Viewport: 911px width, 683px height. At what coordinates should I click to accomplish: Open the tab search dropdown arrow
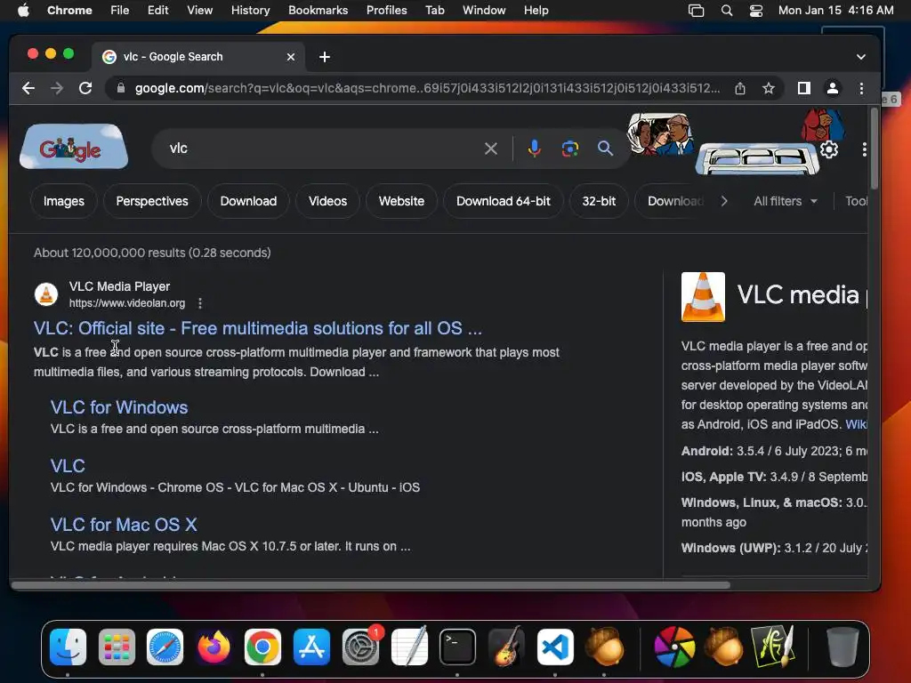[860, 57]
